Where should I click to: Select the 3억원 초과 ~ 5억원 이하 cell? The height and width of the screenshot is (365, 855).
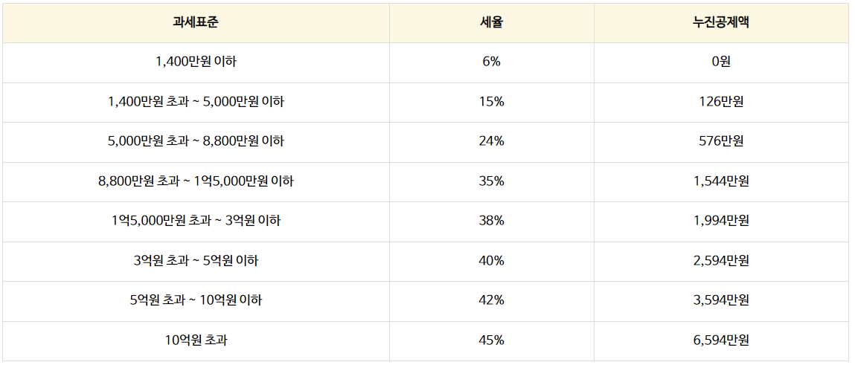click(x=196, y=262)
